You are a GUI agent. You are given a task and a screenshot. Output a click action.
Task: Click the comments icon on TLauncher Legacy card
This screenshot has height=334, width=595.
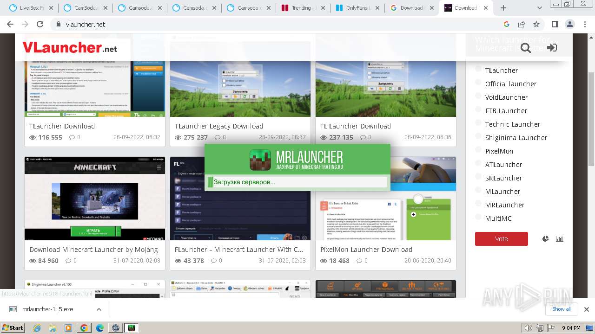coord(217,137)
